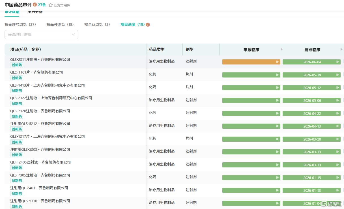Switch to the 全局分析 tab
Viewport: 344px width, 209px height.
tap(35, 12)
